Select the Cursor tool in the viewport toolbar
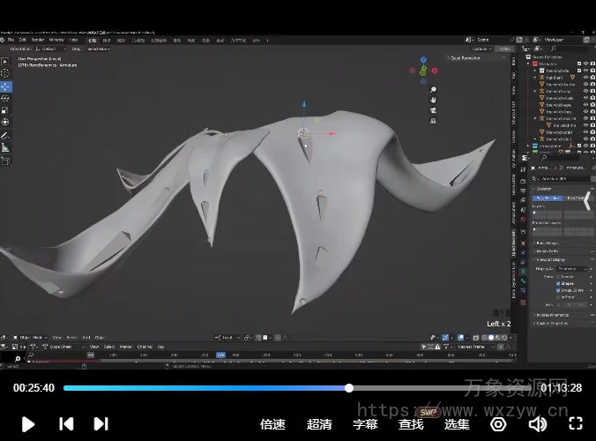This screenshot has height=441, width=596. pos(6,74)
